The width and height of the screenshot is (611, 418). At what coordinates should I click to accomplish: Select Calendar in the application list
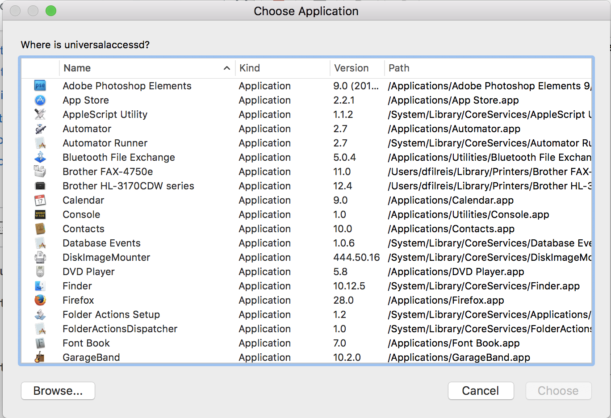click(x=83, y=200)
